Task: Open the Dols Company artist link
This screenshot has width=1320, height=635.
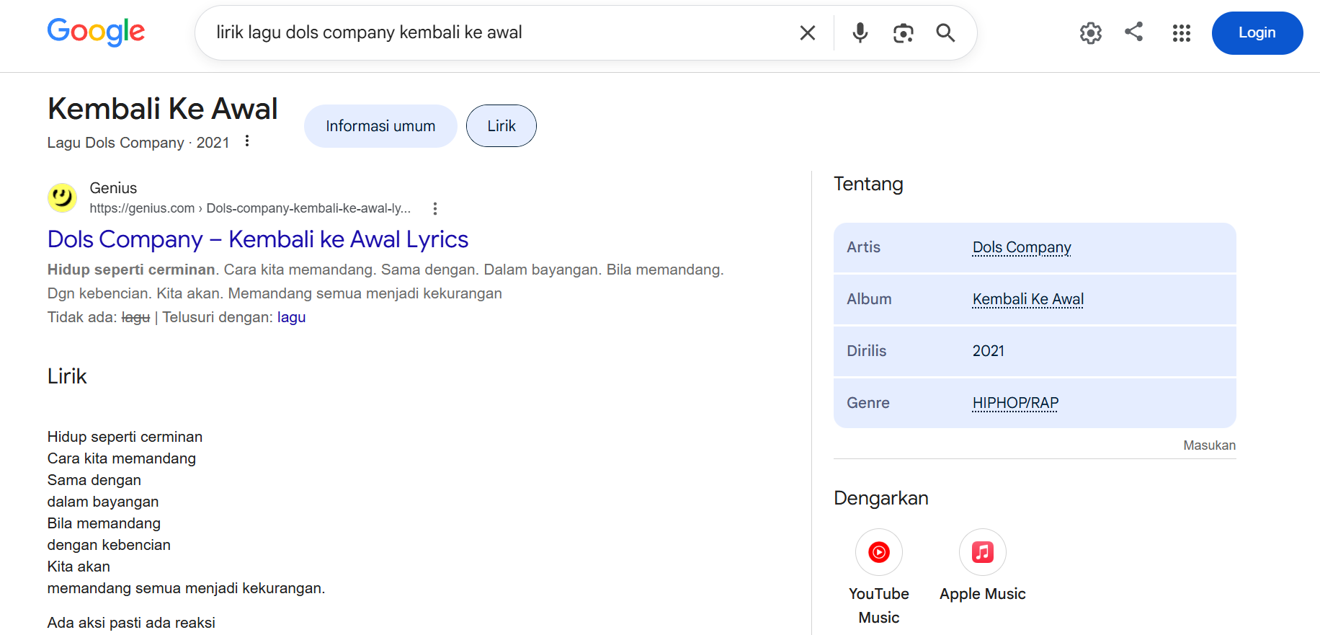Action: 1022,247
